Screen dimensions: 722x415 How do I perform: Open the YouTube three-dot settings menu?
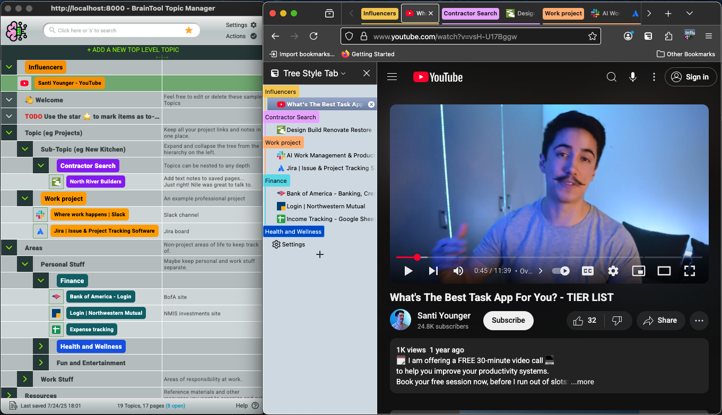pos(654,77)
